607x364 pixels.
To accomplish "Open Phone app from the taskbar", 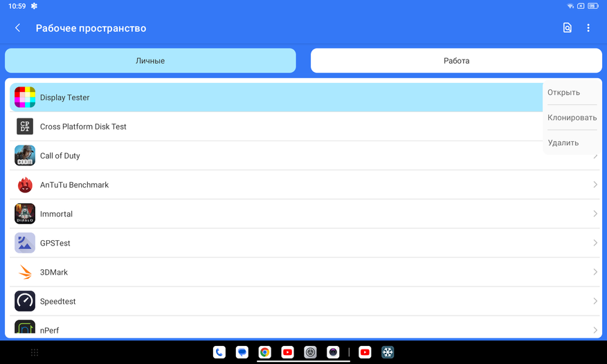I will point(219,352).
